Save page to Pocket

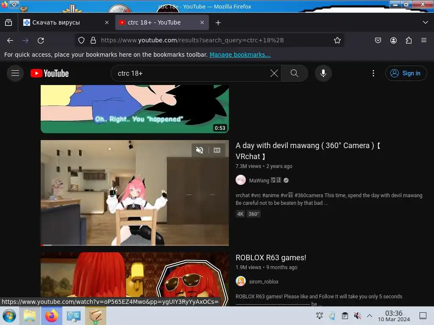[x=378, y=40]
